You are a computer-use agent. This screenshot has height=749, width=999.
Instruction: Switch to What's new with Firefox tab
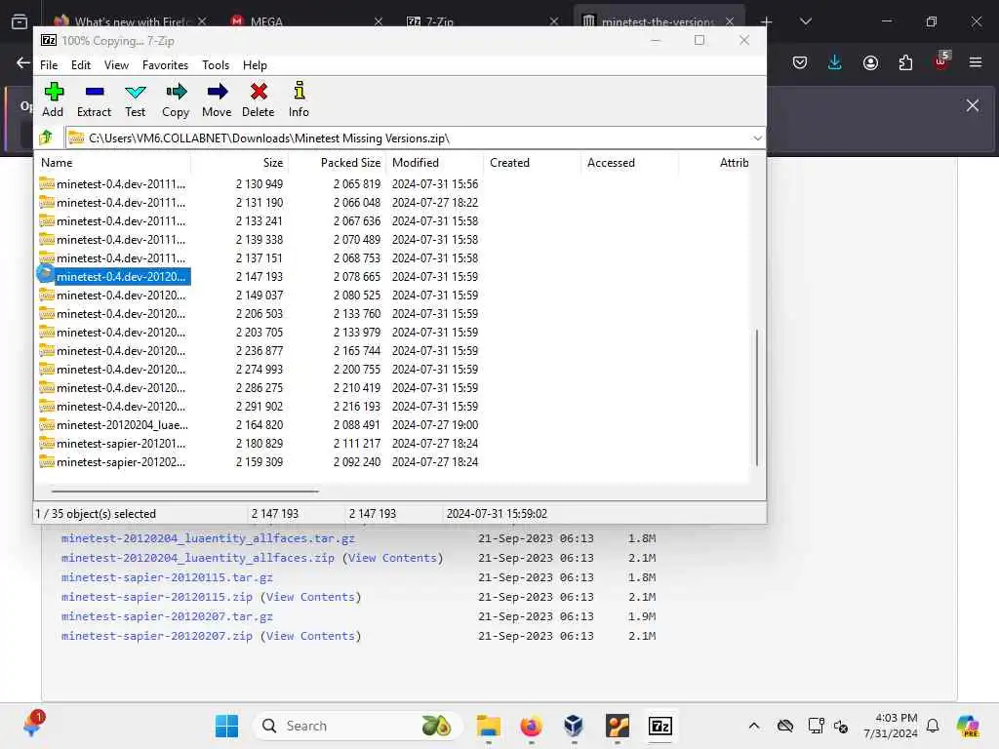131,21
